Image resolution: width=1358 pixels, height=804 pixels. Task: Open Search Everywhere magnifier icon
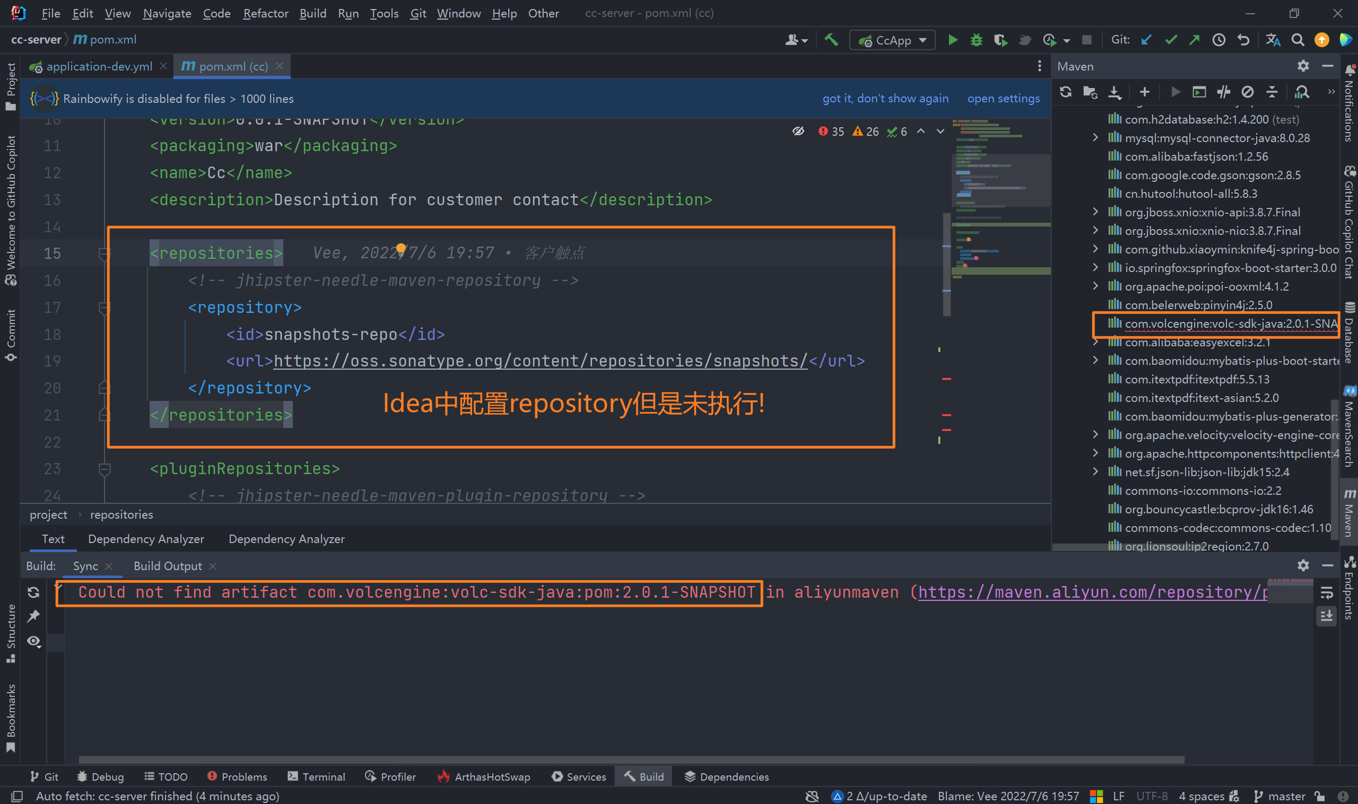click(x=1298, y=40)
